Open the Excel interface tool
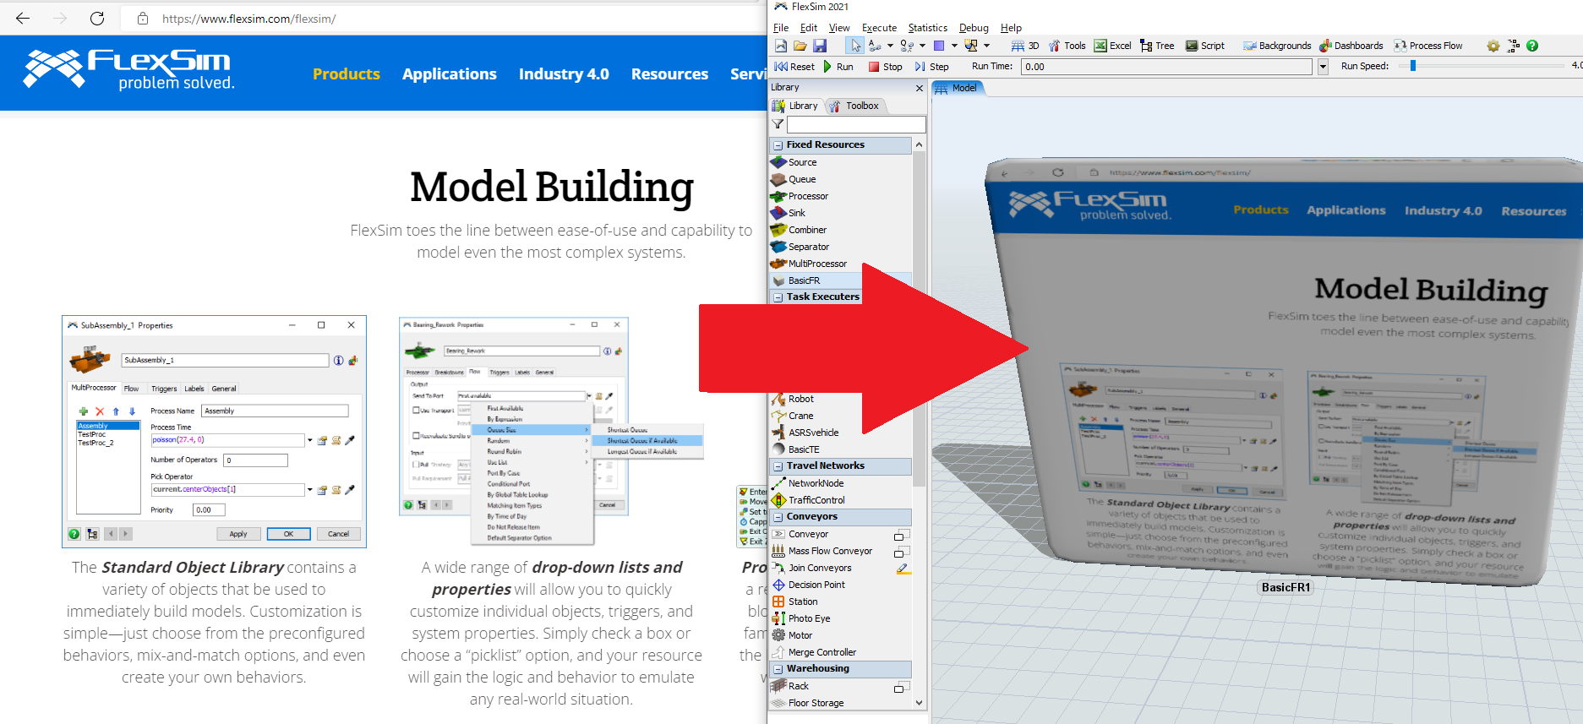The image size is (1583, 724). pyautogui.click(x=1112, y=46)
